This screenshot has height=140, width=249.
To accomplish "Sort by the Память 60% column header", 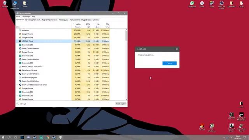I will tap(76, 25).
